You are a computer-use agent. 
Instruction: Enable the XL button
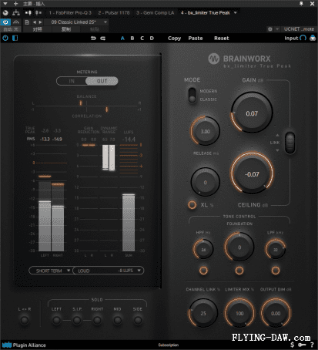tap(192, 205)
